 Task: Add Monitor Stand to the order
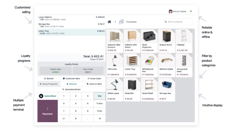click(166, 65)
